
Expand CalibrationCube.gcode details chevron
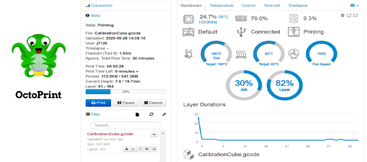(x=154, y=134)
